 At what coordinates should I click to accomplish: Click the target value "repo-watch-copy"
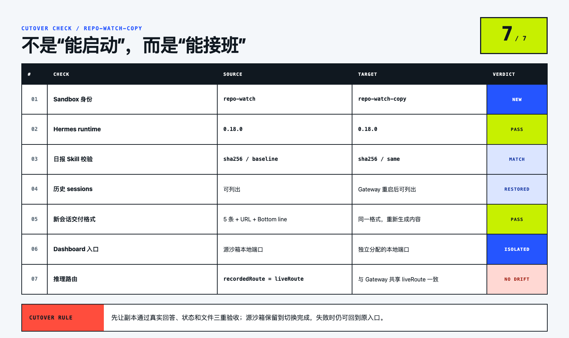coord(382,99)
